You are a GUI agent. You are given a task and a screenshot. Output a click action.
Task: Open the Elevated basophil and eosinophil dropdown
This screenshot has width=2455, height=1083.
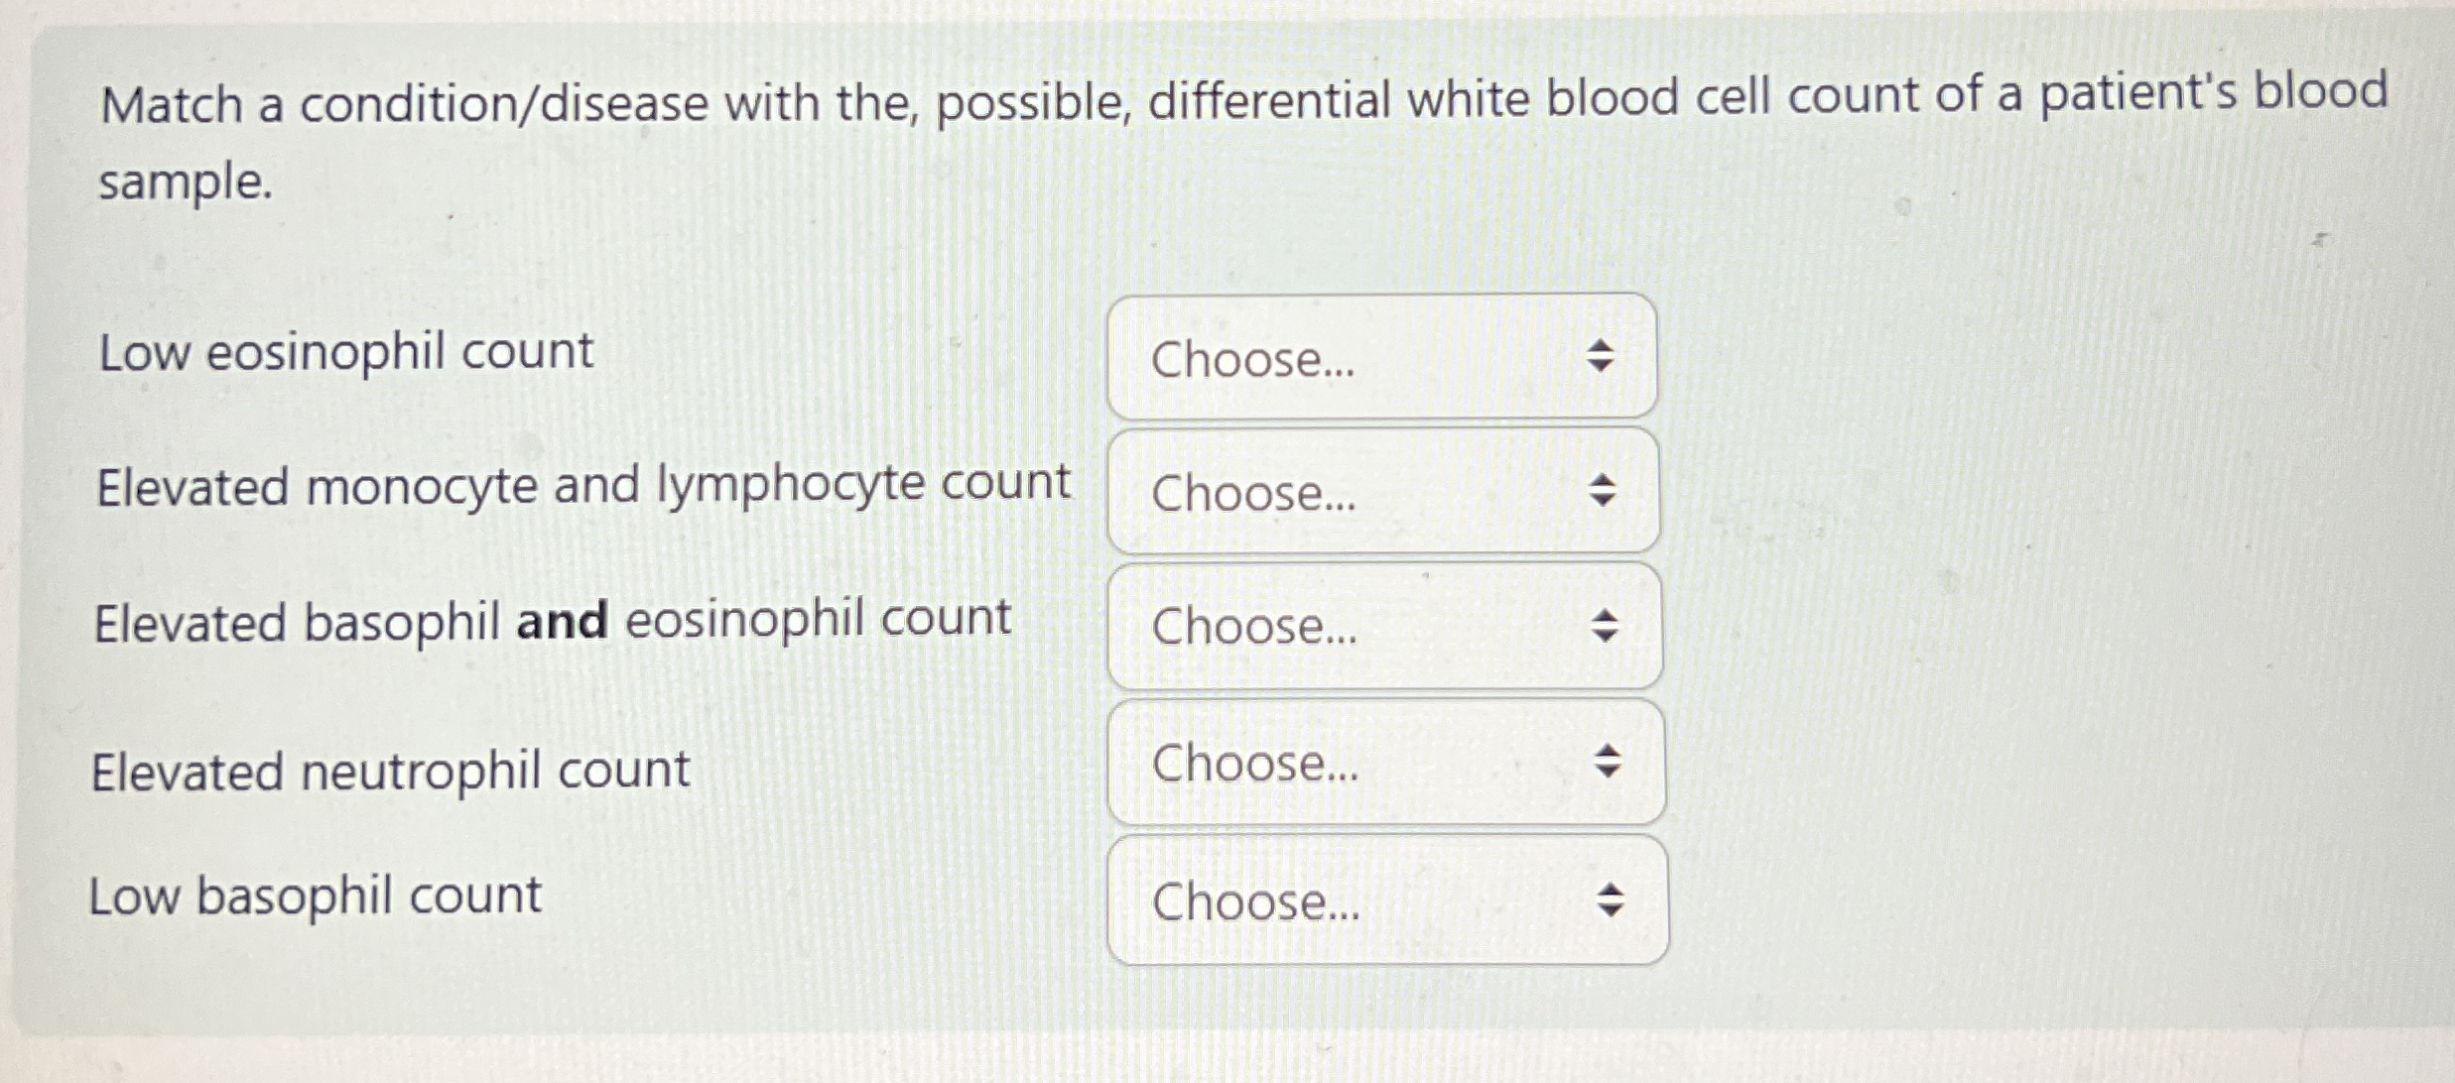tap(1383, 626)
